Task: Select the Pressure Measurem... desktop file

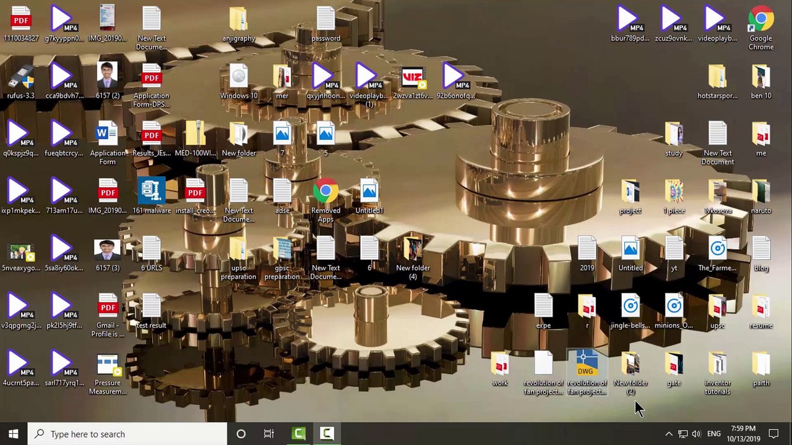Action: 107,365
